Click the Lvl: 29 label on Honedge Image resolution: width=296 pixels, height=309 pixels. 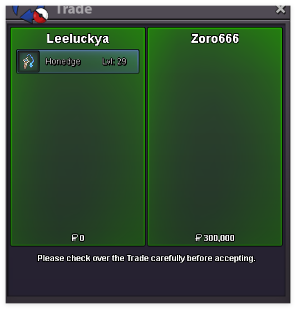pyautogui.click(x=114, y=61)
